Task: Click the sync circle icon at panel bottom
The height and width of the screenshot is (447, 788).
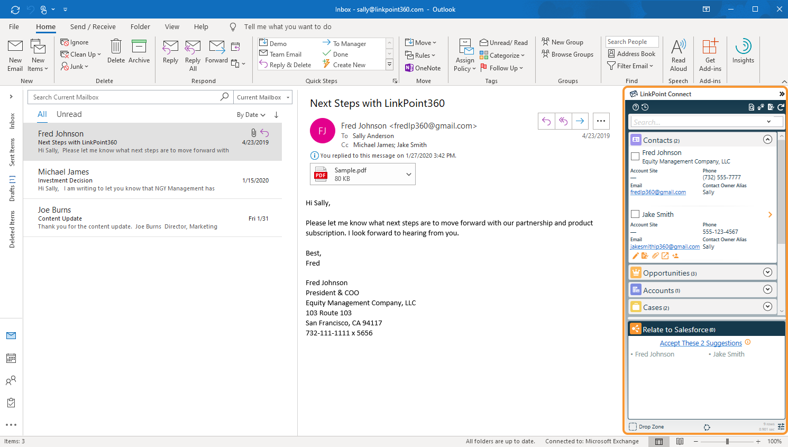Action: click(x=707, y=427)
